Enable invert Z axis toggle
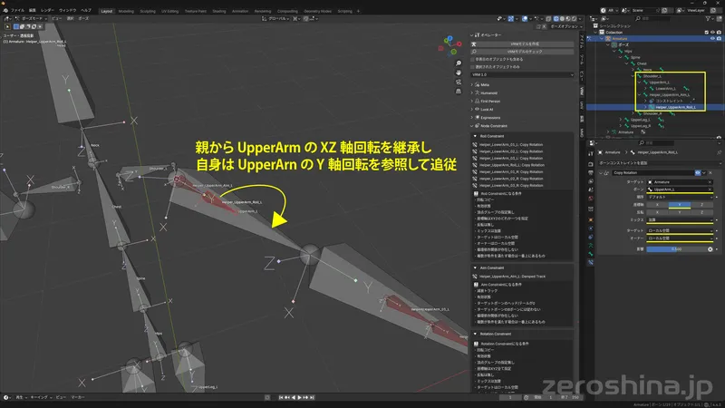Image resolution: width=725 pixels, height=408 pixels. [701, 212]
